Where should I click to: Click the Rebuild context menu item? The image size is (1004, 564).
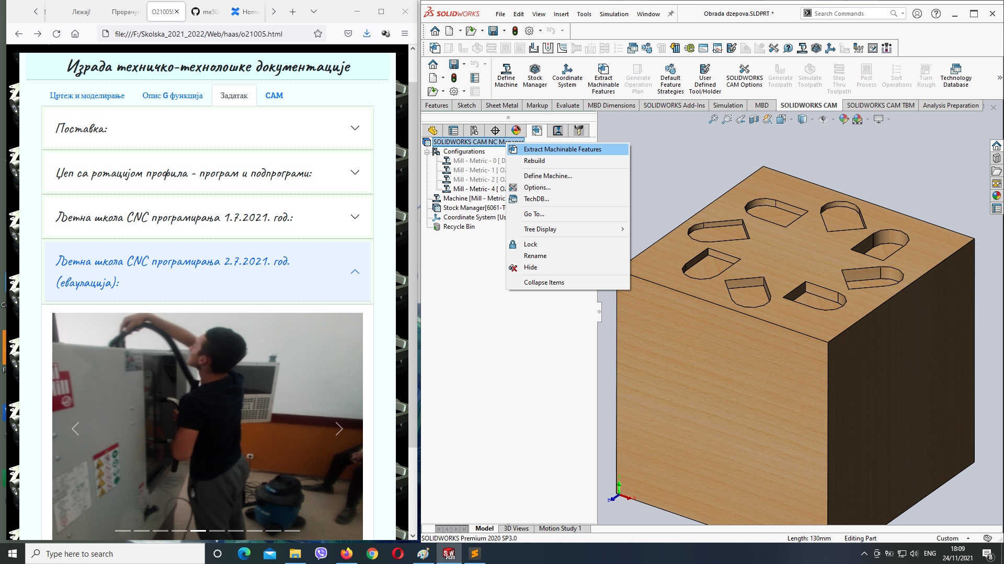click(534, 160)
